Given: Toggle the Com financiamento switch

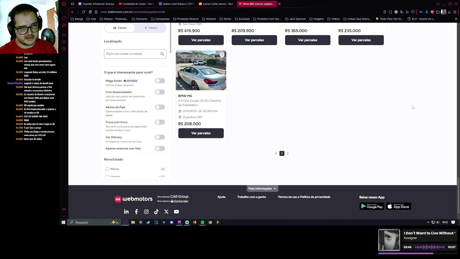Looking at the screenshot, I should pyautogui.click(x=160, y=92).
